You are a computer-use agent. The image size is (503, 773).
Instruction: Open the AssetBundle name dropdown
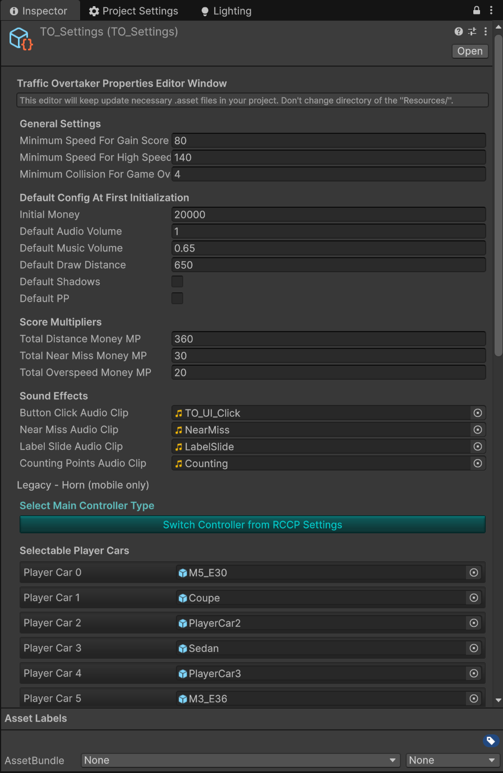tap(241, 760)
